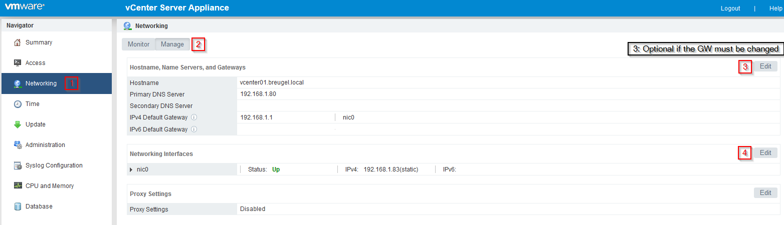Screen dimensions: 784x225
Task: Click the Summary house icon
Action: click(x=18, y=42)
